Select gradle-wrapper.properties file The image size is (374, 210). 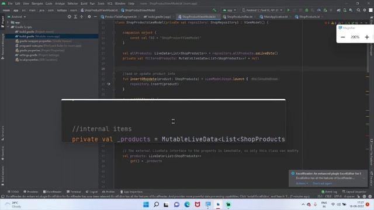coord(43,41)
